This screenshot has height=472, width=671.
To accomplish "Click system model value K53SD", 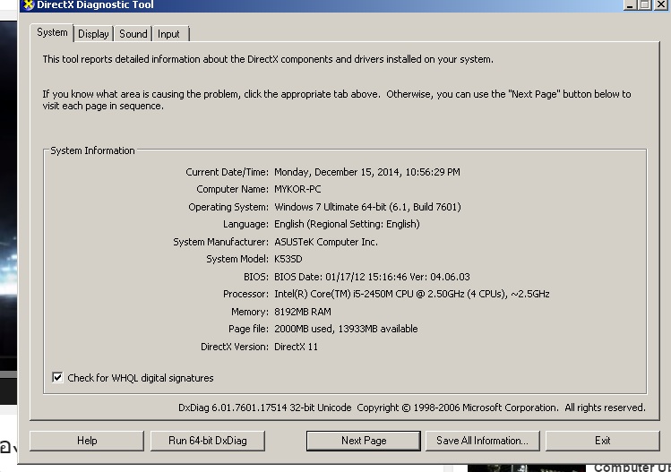I will pos(288,260).
